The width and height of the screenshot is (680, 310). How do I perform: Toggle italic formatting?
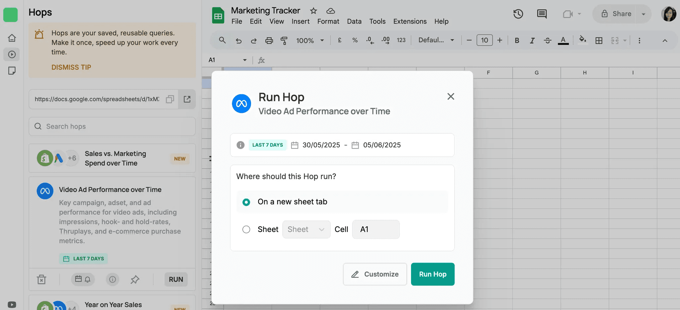532,40
